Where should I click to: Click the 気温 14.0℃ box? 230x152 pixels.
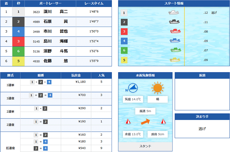click(133, 99)
